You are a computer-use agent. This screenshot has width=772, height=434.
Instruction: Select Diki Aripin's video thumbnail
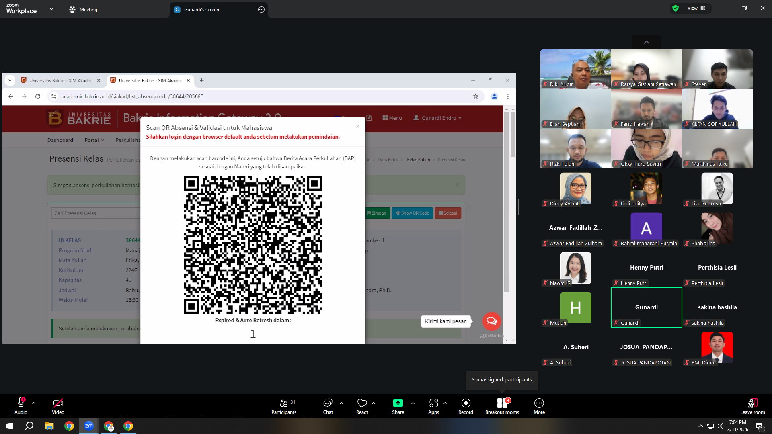pyautogui.click(x=575, y=69)
